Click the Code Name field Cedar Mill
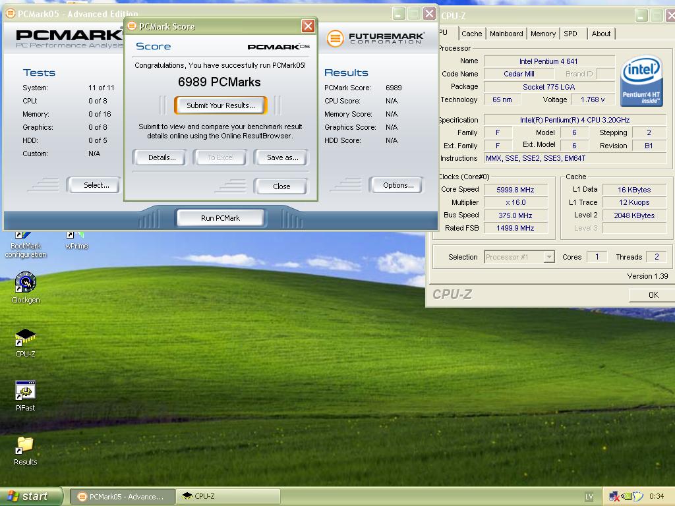The width and height of the screenshot is (675, 506). (519, 74)
